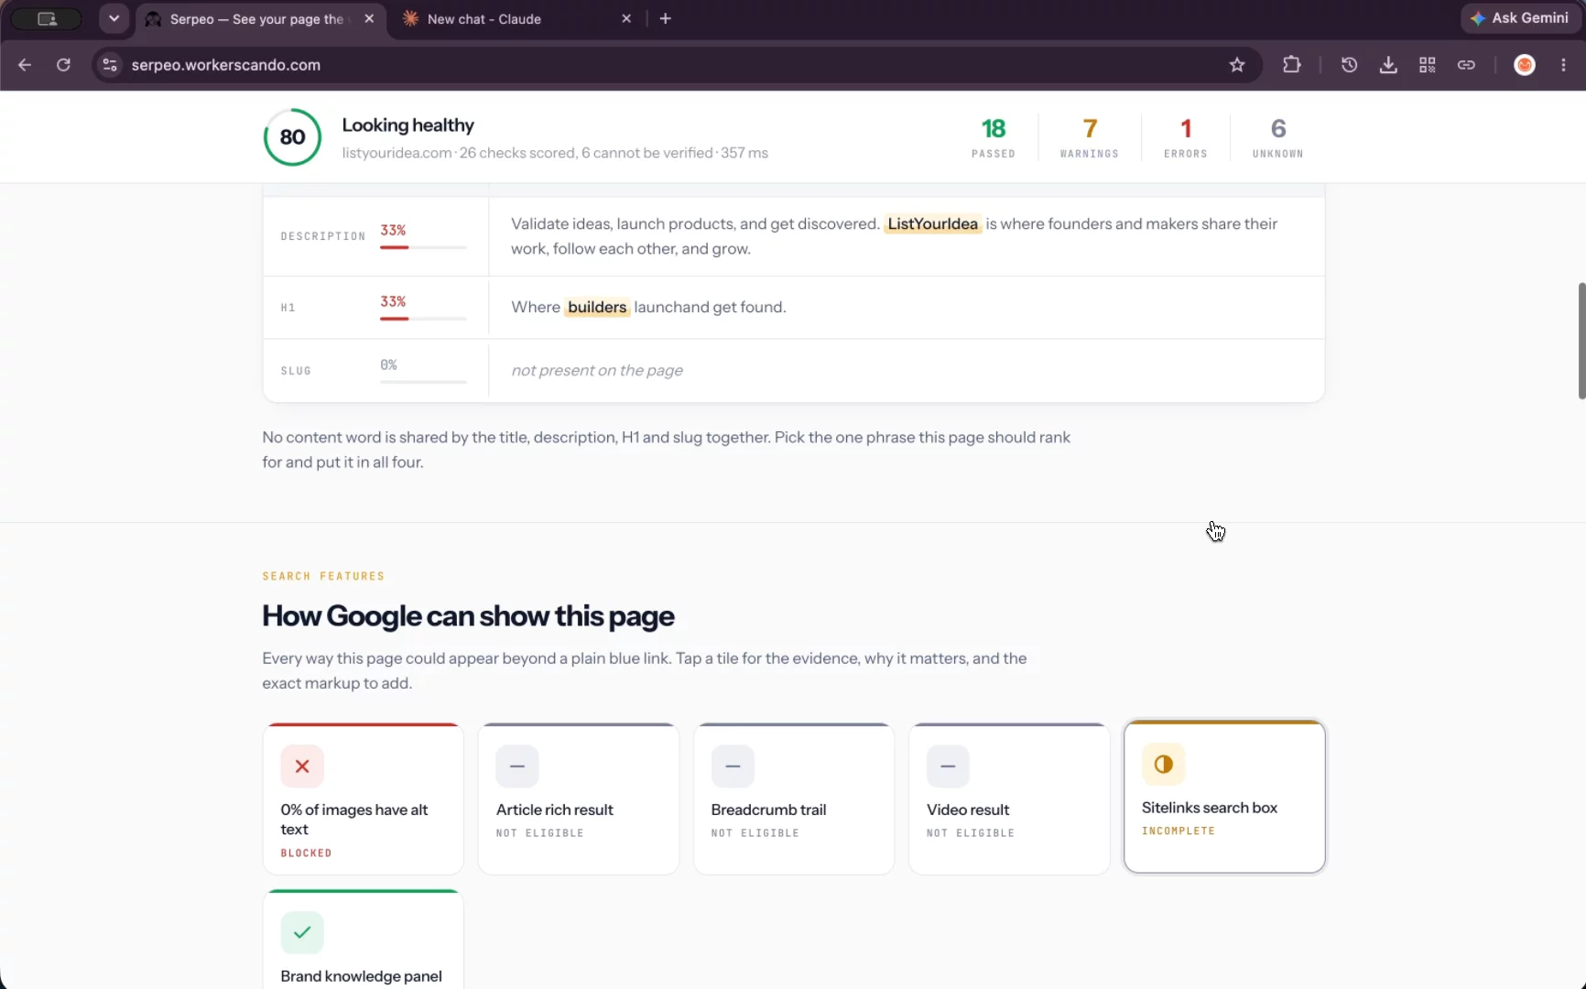The image size is (1586, 989).
Task: Click the Slug 0% progress bar
Action: click(423, 382)
